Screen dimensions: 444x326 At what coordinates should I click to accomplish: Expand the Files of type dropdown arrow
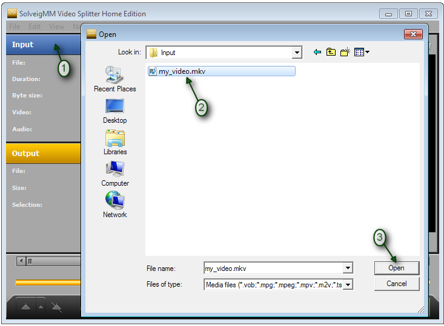[x=348, y=284]
